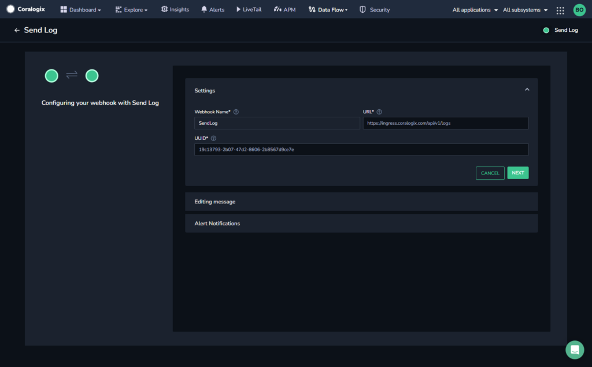Open the apps grid icon

point(560,10)
